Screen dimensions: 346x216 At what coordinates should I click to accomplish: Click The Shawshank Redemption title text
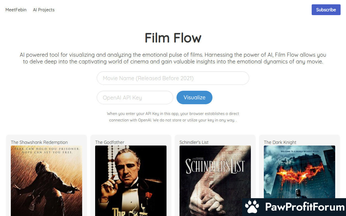coord(39,142)
